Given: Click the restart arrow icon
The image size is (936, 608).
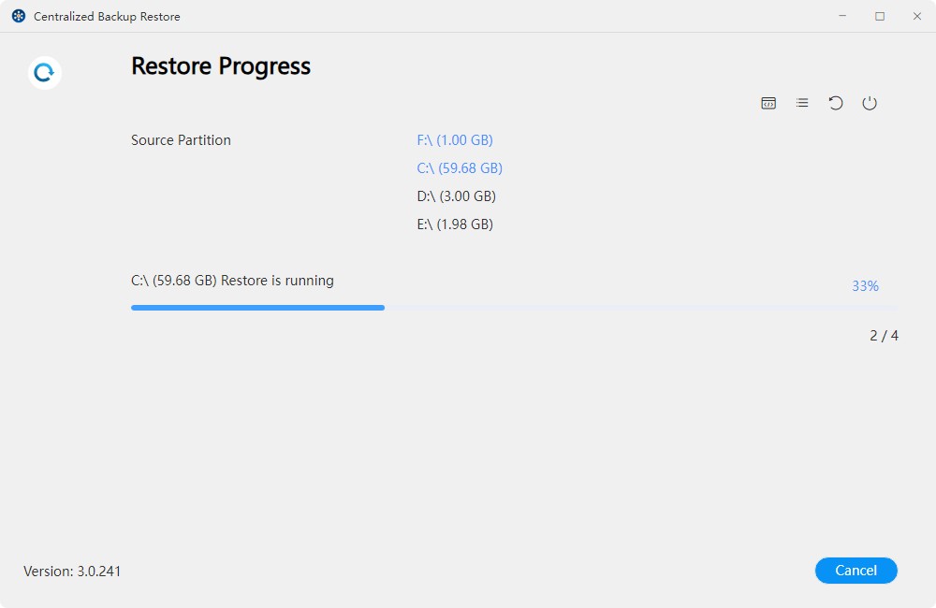Looking at the screenshot, I should [x=836, y=103].
